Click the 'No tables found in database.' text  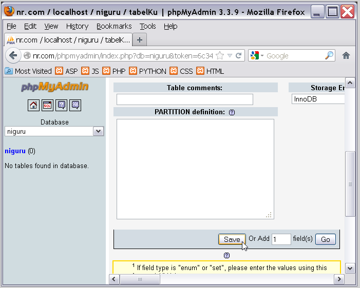(47, 166)
